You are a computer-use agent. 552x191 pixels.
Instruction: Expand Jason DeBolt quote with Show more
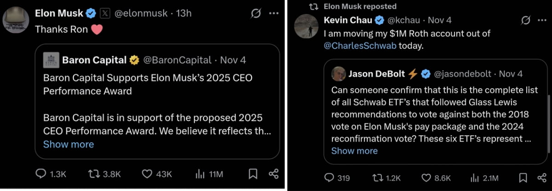pyautogui.click(x=354, y=151)
